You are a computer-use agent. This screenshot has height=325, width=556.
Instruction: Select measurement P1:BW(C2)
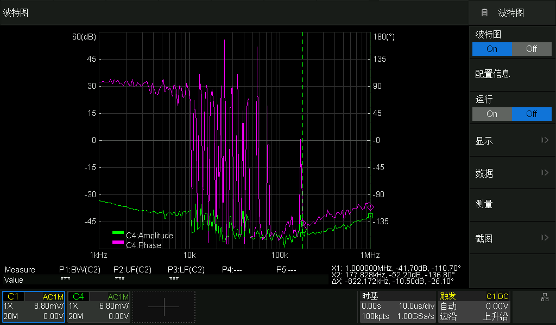click(x=80, y=270)
